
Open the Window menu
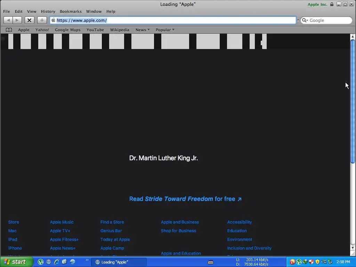(94, 11)
